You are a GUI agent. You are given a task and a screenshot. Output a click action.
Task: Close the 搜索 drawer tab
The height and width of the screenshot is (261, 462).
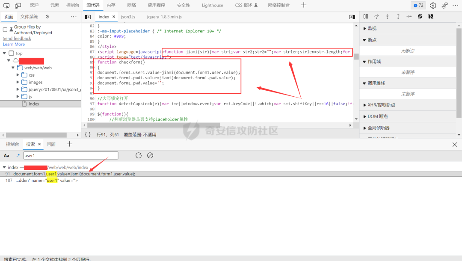click(x=39, y=144)
